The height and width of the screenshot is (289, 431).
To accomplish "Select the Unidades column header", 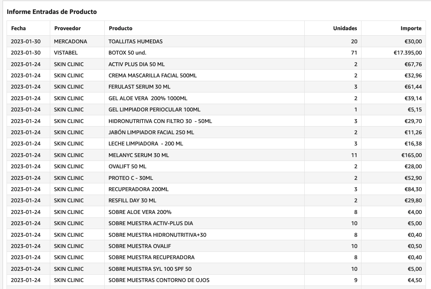I will [x=345, y=28].
